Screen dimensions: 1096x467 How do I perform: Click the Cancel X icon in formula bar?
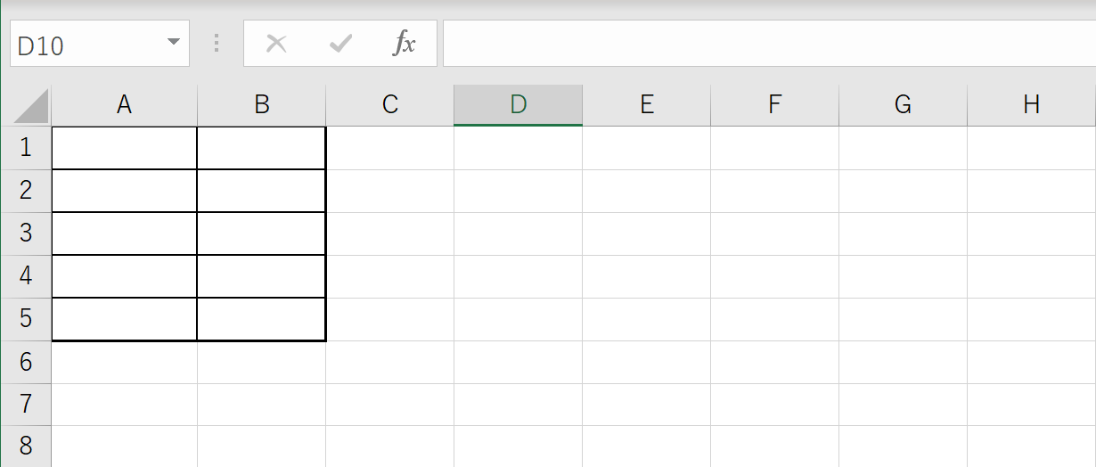tap(276, 44)
